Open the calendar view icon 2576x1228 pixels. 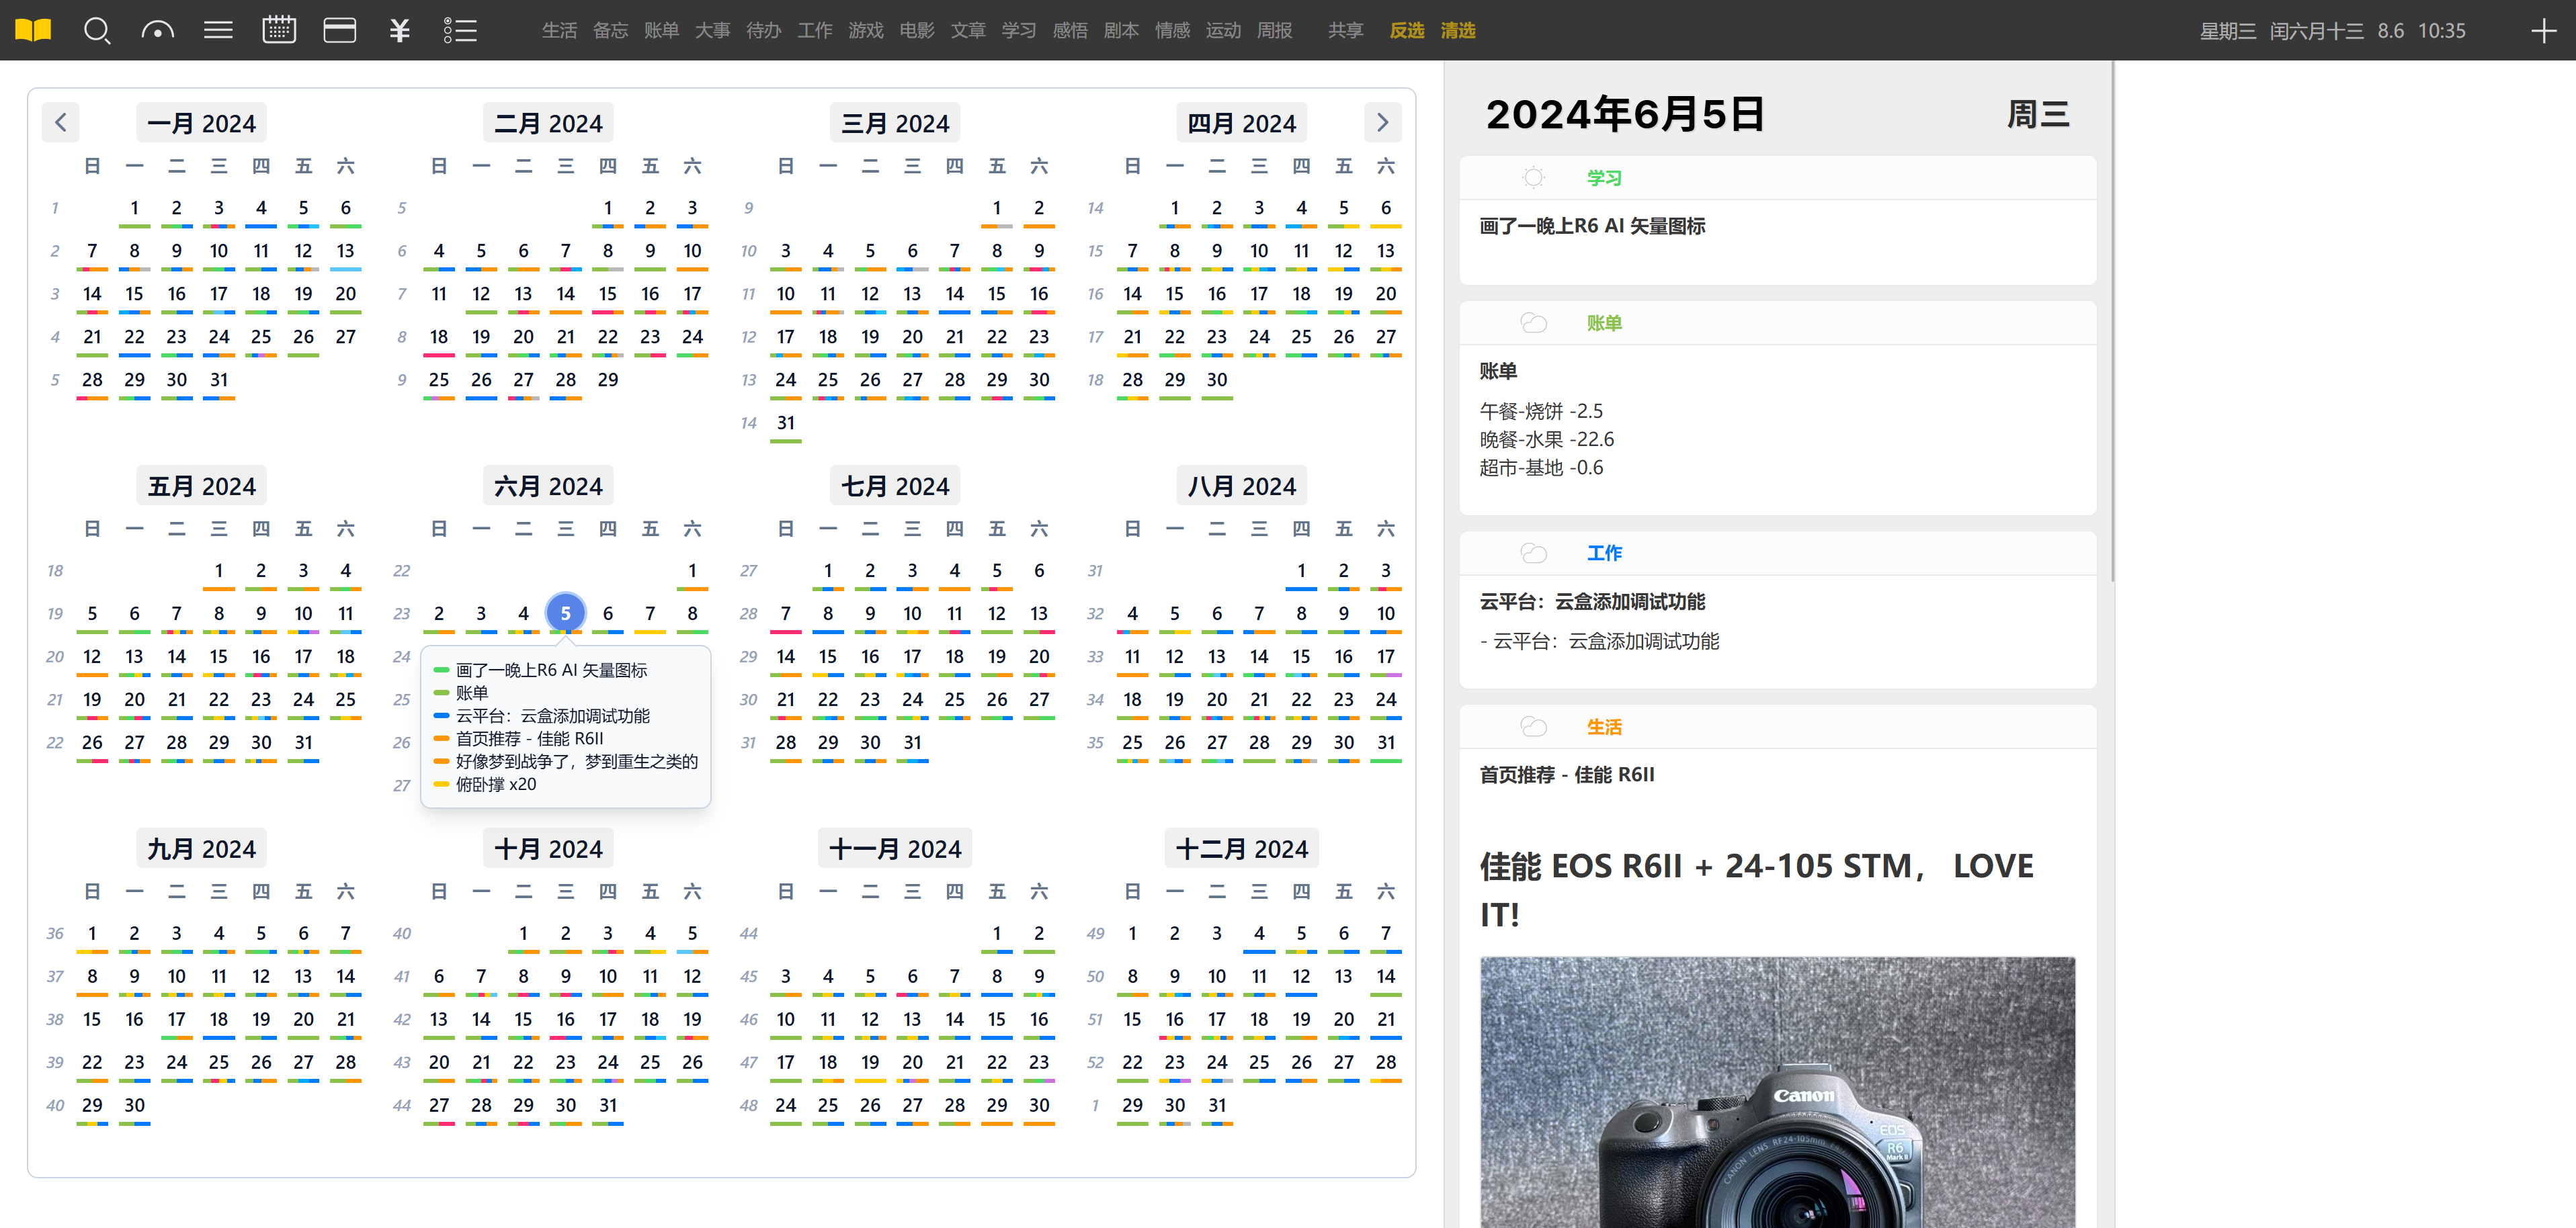pyautogui.click(x=279, y=30)
